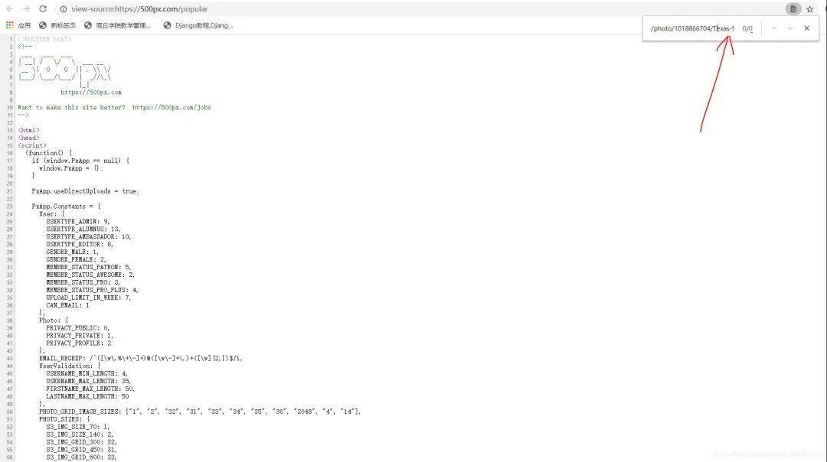Click the <head> tag on line 14

coord(28,138)
